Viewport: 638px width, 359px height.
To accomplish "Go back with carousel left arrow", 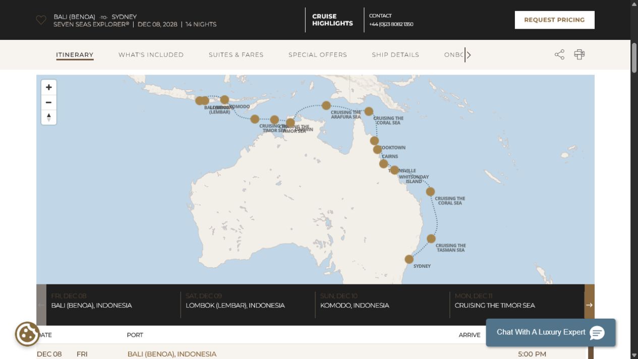I will 41,305.
